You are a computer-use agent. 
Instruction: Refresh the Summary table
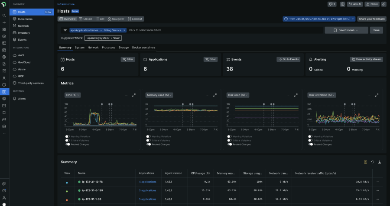373,162
